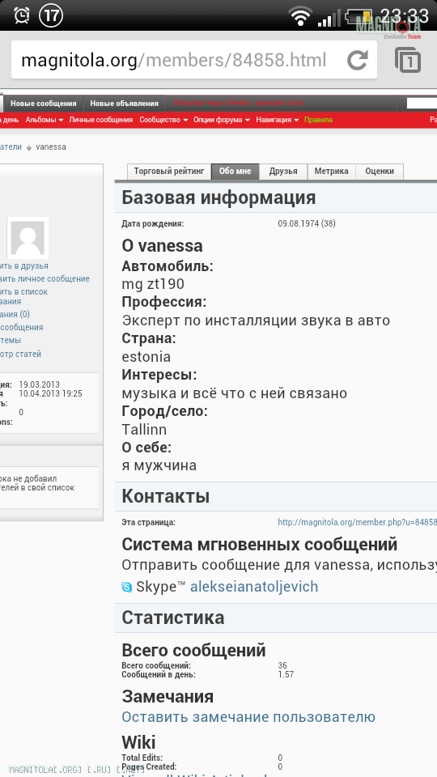
Task: Open Skype contact alekseianatoljevich link
Action: (254, 588)
